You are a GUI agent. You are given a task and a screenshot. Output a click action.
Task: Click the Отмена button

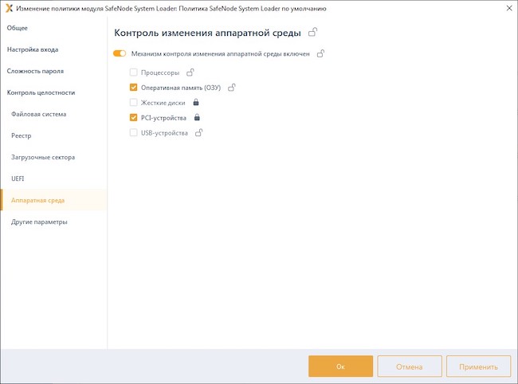[x=409, y=366]
